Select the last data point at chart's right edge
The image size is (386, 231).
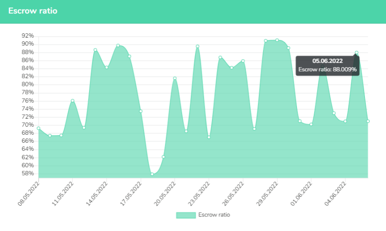[x=368, y=121]
